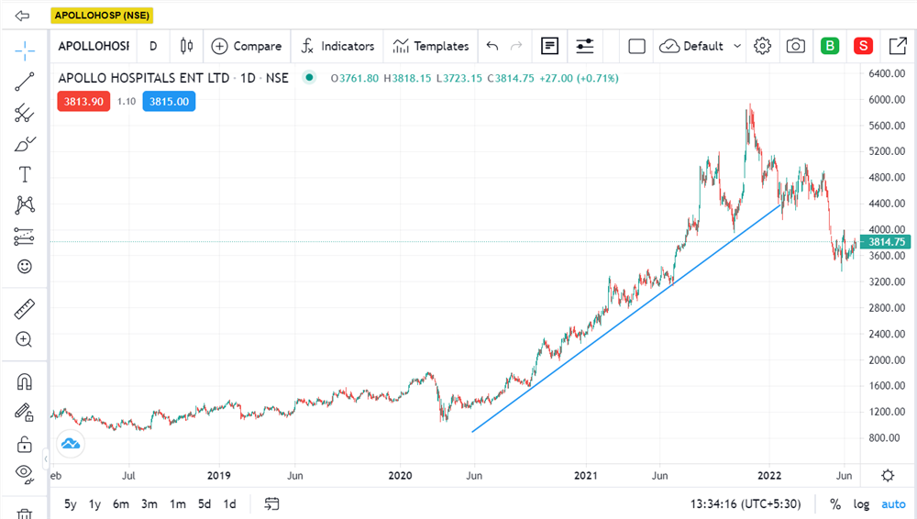Click the APOLLOHOSP symbol search field
917x519 pixels.
tap(94, 46)
